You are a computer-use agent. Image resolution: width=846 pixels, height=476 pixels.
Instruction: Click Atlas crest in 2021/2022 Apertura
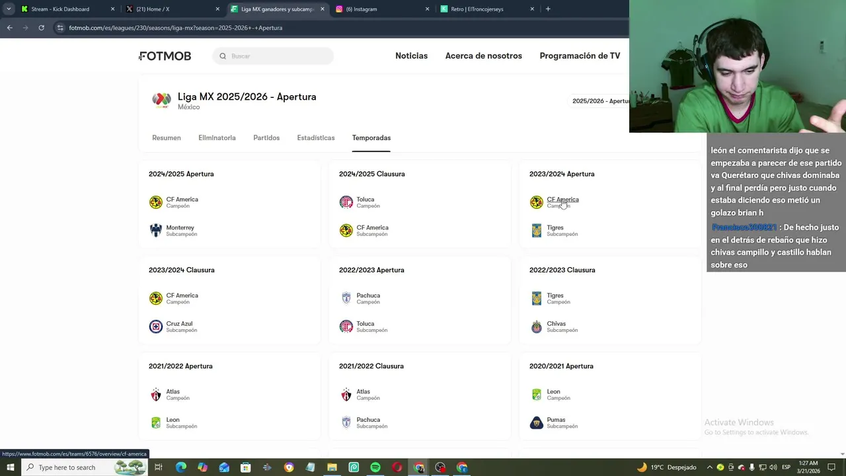(x=156, y=395)
